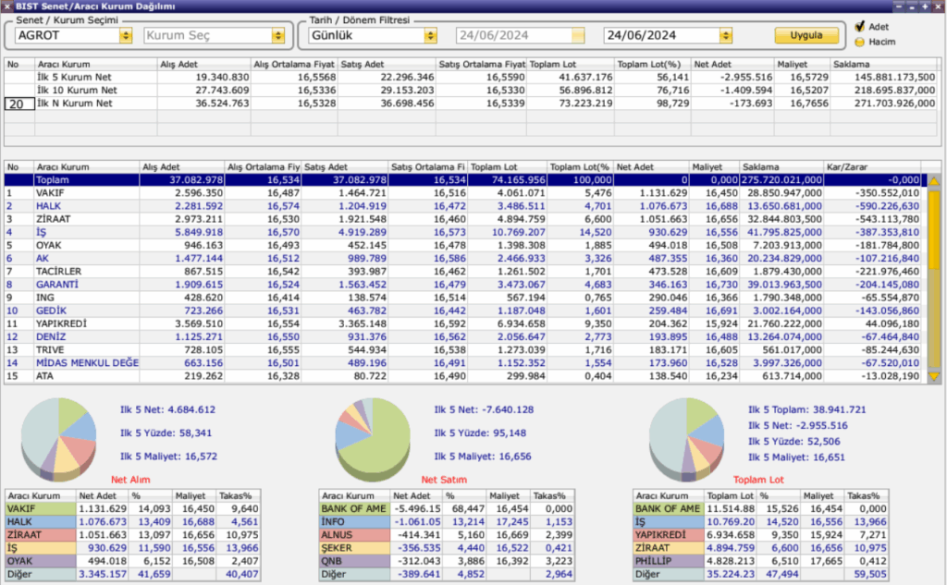Click İlk 5 Toplam: 38.941.721 text
Image resolution: width=947 pixels, height=585 pixels.
(x=806, y=410)
